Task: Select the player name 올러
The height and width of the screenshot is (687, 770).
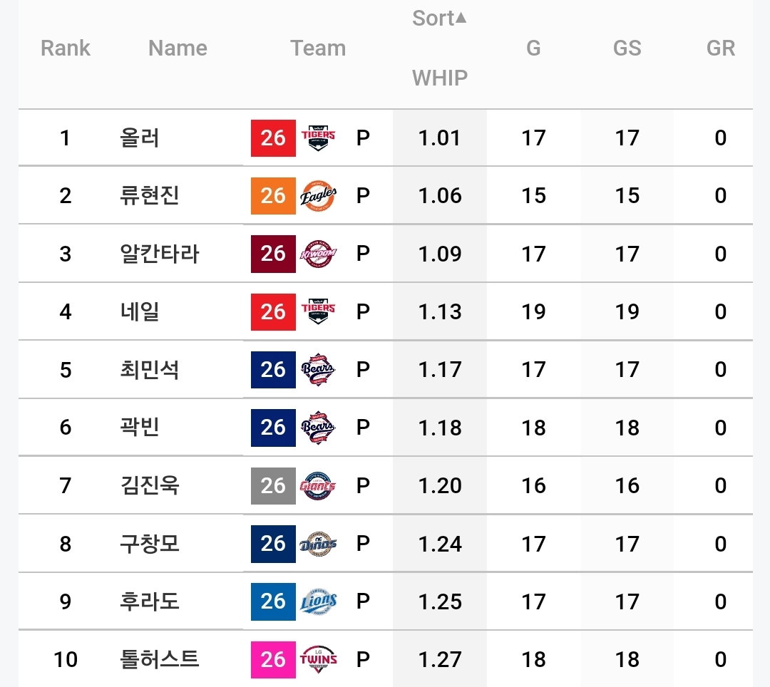Action: 140,138
